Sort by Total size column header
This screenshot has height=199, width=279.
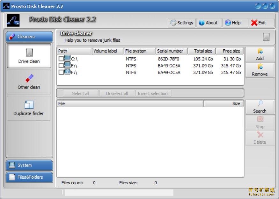coord(202,51)
